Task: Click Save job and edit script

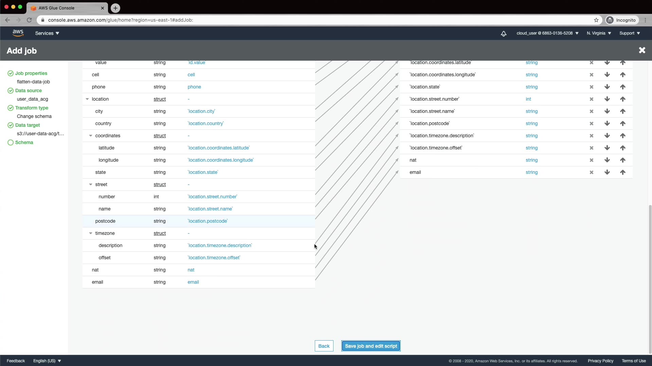Action: coord(371,346)
